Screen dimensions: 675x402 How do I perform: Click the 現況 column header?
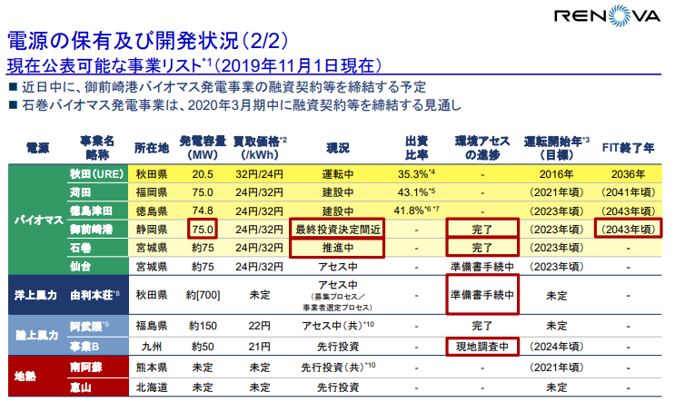[338, 148]
